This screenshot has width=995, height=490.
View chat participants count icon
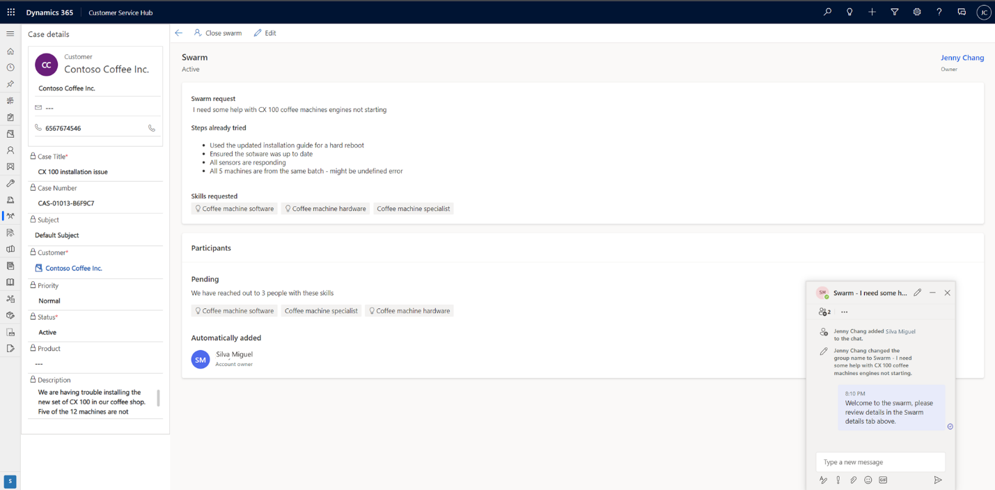[x=824, y=312]
